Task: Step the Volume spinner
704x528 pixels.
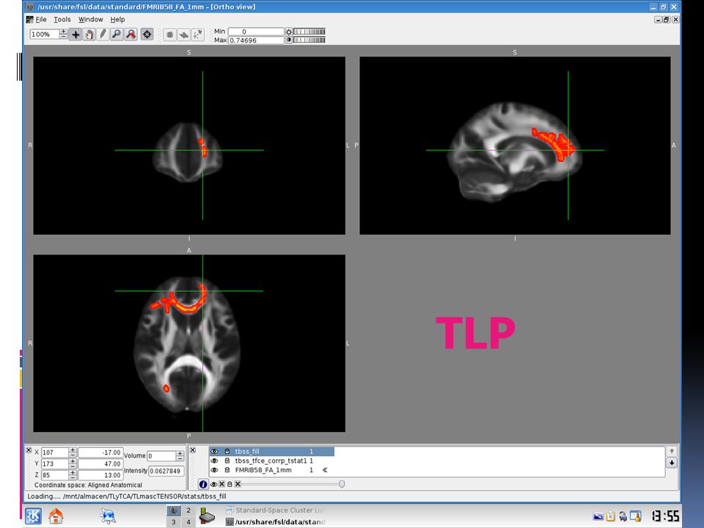Action: 180,455
